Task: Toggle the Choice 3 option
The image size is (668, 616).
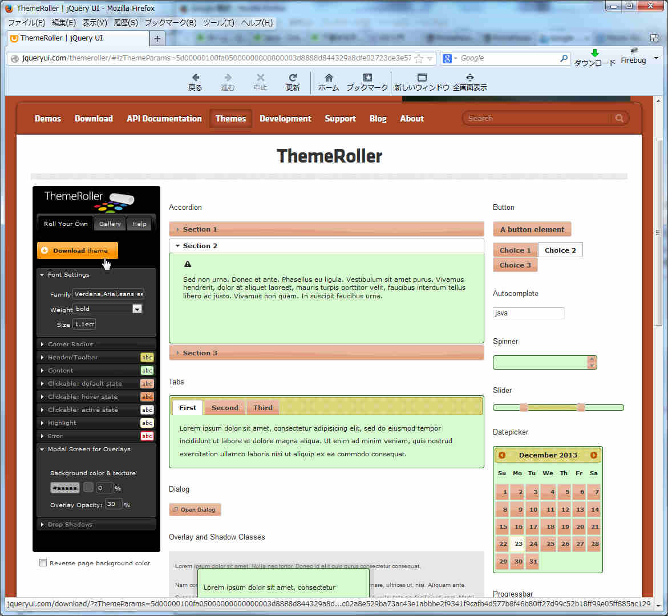Action: pos(515,265)
